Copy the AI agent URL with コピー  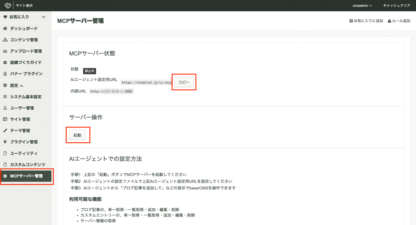click(x=184, y=82)
